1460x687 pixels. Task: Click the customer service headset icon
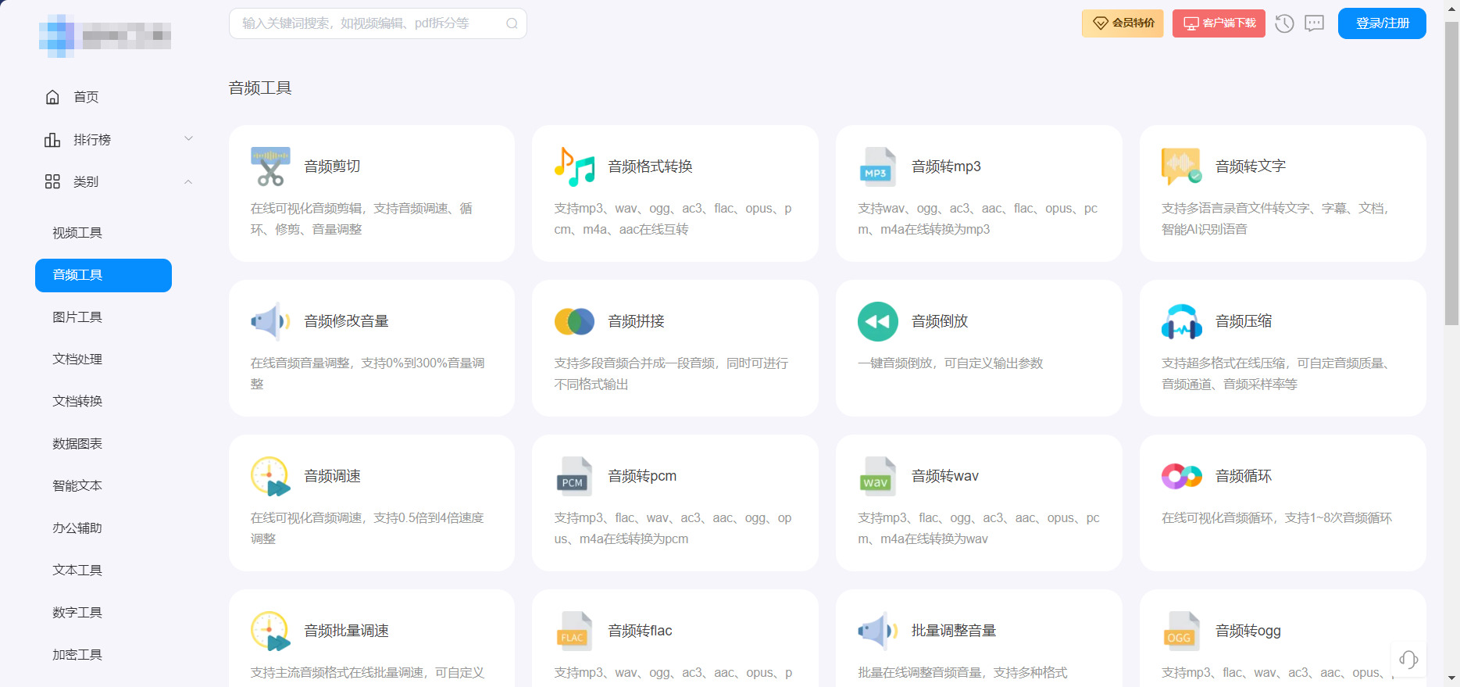tap(1408, 660)
